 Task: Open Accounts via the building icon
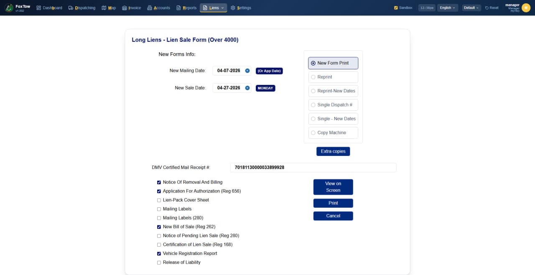(150, 8)
